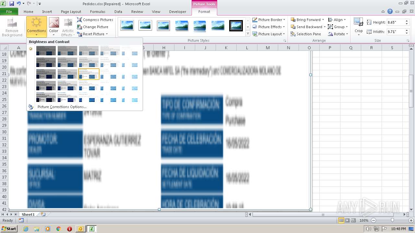The image size is (415, 233).
Task: Open Size group dialog launcher
Action: point(408,41)
